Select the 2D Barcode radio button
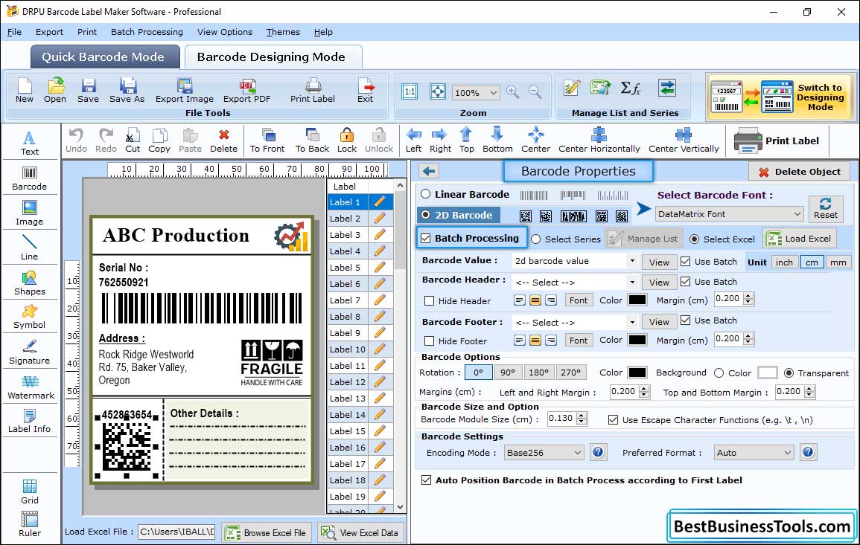The image size is (860, 545). tap(426, 215)
